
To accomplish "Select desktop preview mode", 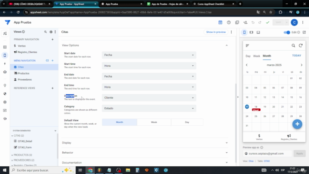I will (x=258, y=32).
